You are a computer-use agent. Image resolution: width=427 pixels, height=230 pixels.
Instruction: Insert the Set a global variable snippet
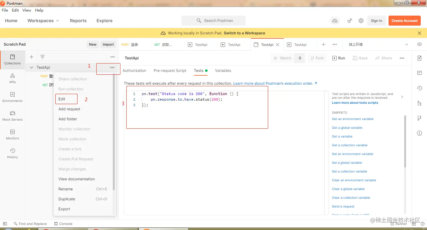click(347, 163)
